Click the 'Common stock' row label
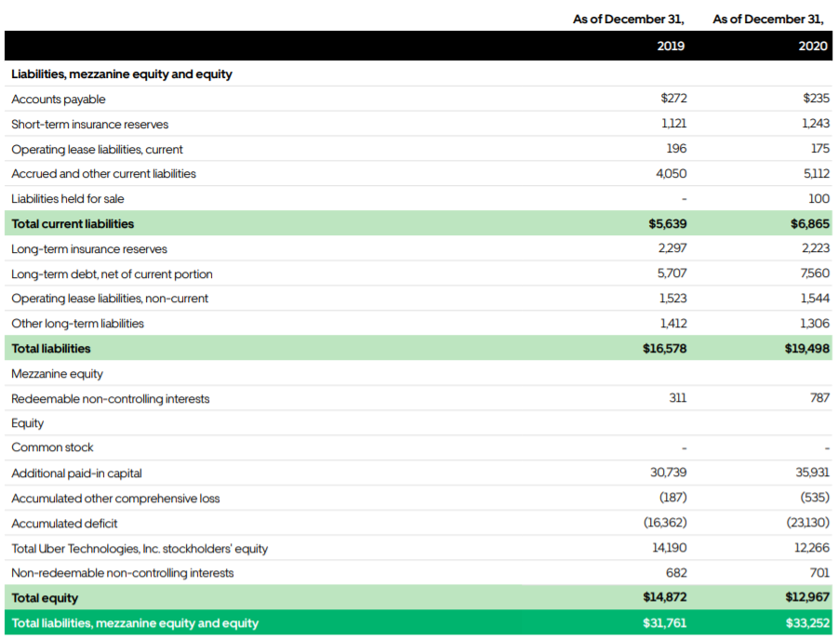This screenshot has height=639, width=838. (52, 447)
